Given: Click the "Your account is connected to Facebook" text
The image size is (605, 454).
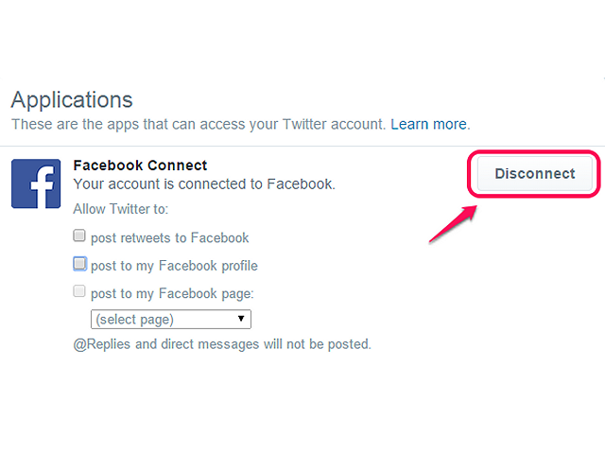Looking at the screenshot, I should click(x=204, y=184).
